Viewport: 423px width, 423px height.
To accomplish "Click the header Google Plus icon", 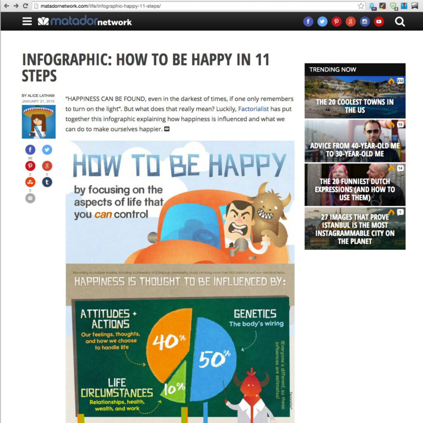I will (351, 21).
